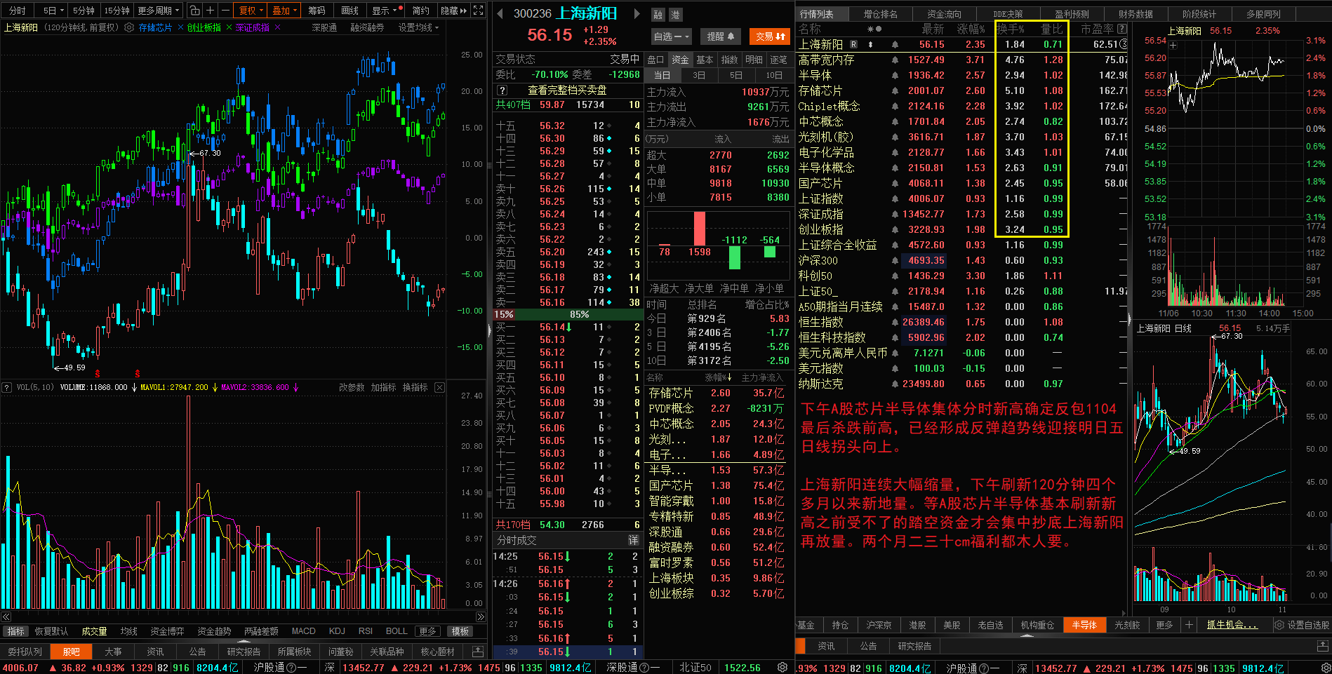Click the 分时成交 detail list icon
This screenshot has height=674, width=1332.
[633, 540]
